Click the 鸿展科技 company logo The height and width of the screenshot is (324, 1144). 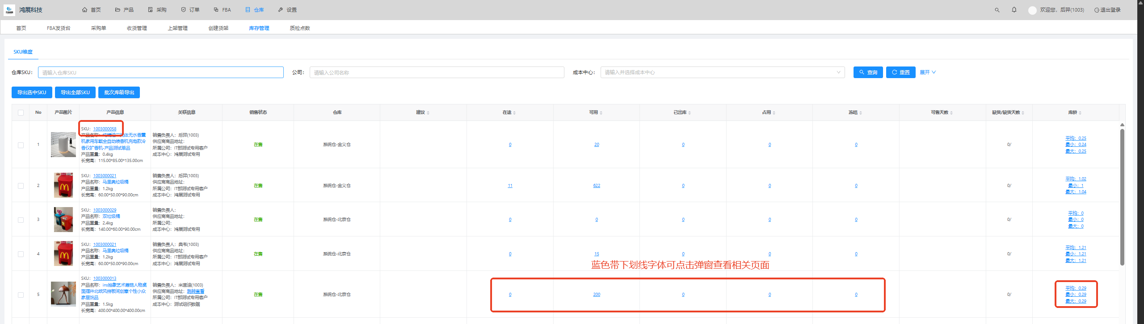9,10
